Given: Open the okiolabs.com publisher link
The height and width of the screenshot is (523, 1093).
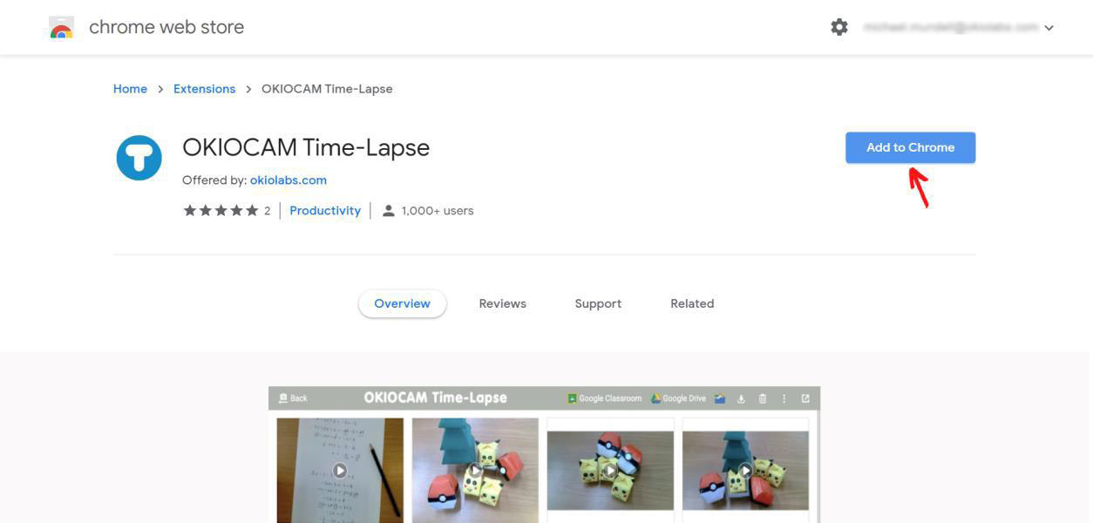Looking at the screenshot, I should [x=289, y=180].
